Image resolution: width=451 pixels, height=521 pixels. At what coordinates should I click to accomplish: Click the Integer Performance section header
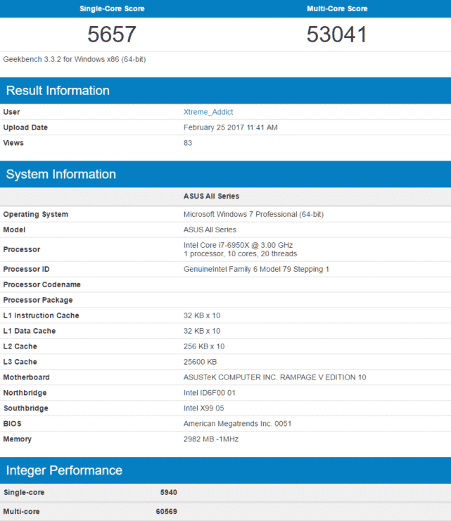225,470
